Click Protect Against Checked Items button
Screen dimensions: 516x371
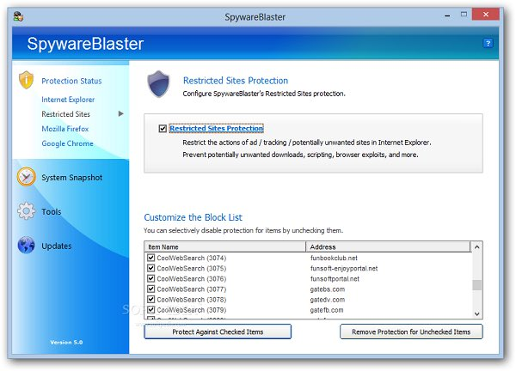coord(218,331)
